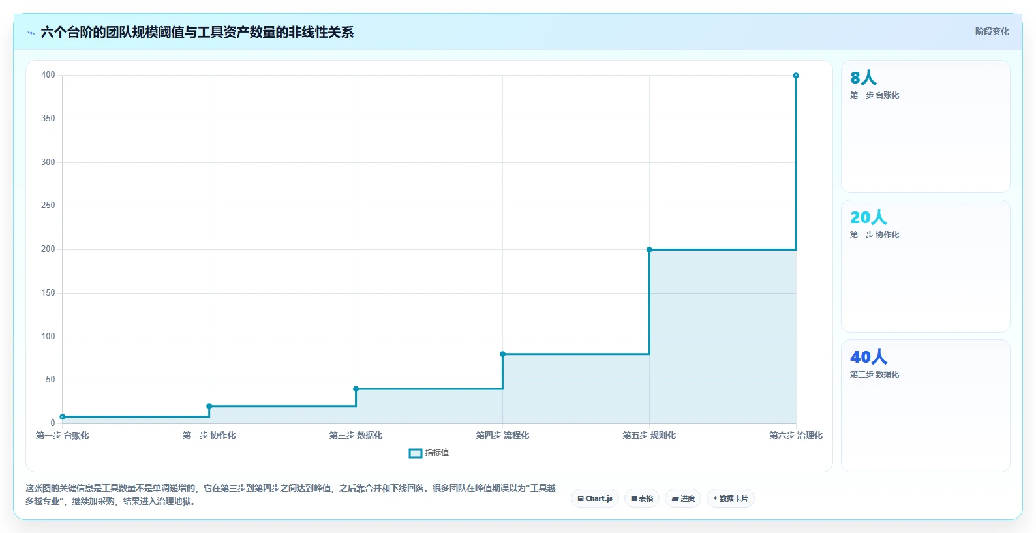The width and height of the screenshot is (1036, 533).
Task: Click the description paragraph starting 这张图的关键信息
Action: click(291, 495)
